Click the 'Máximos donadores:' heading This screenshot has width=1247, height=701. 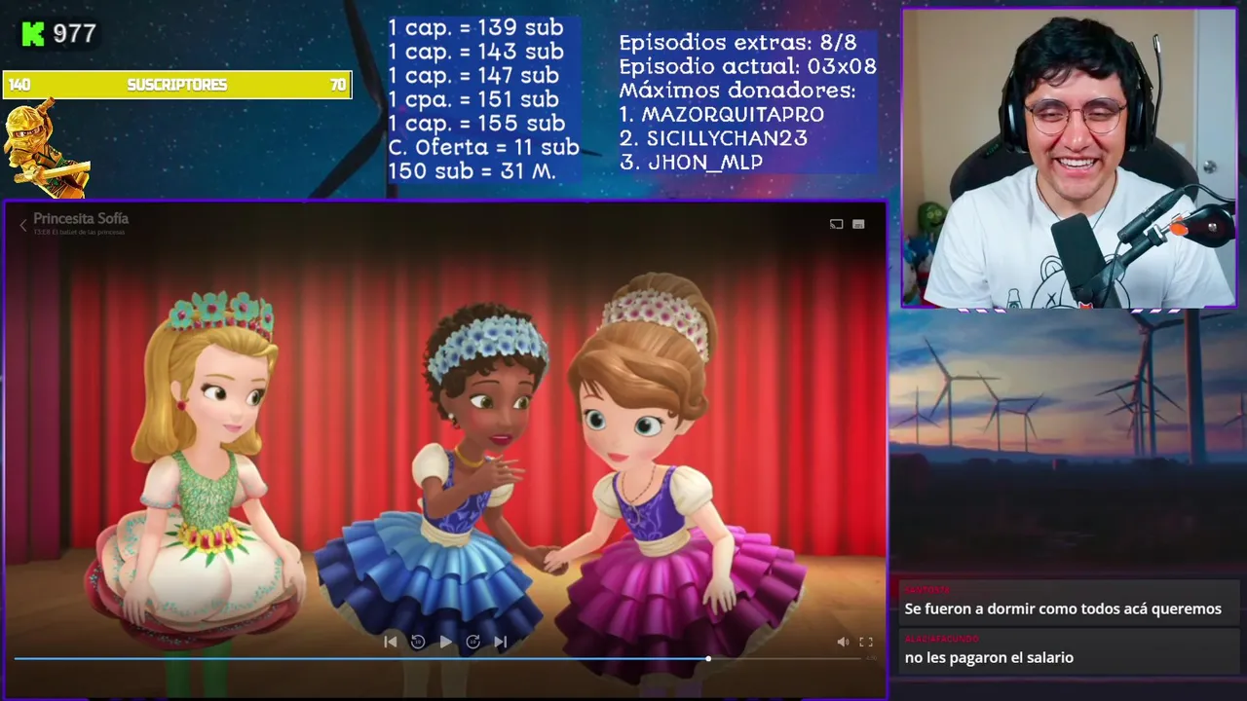click(x=737, y=91)
